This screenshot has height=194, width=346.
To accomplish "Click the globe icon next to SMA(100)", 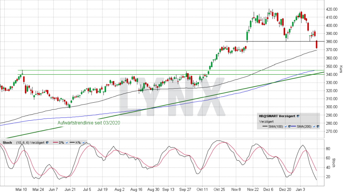I will tap(289, 126).
